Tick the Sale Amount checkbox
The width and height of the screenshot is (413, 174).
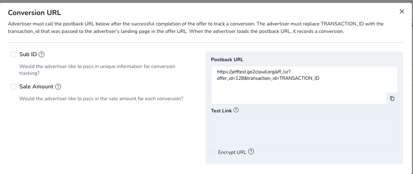(x=14, y=87)
